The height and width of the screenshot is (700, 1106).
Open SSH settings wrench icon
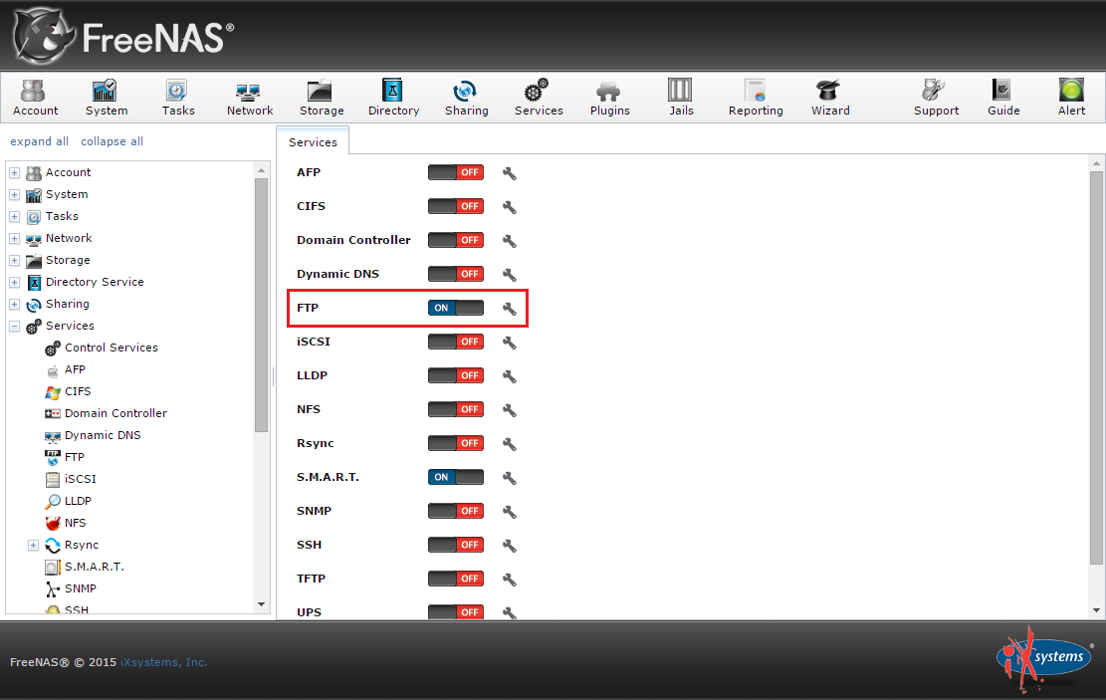[510, 546]
